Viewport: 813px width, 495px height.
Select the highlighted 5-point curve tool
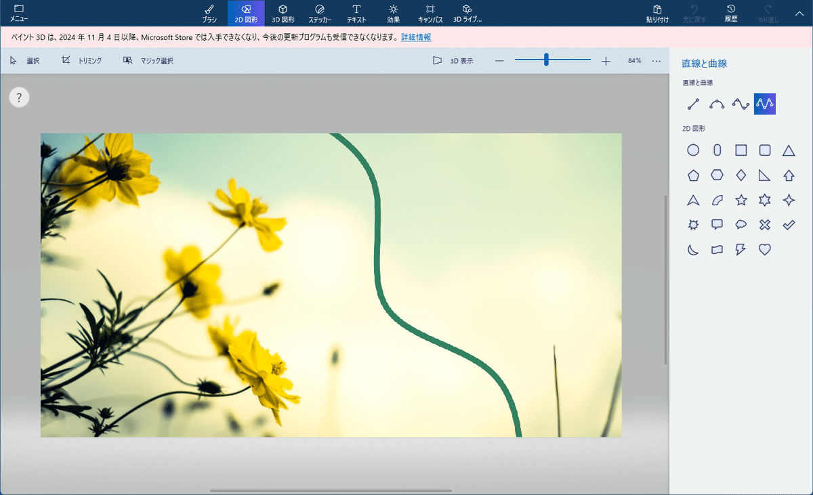765,104
